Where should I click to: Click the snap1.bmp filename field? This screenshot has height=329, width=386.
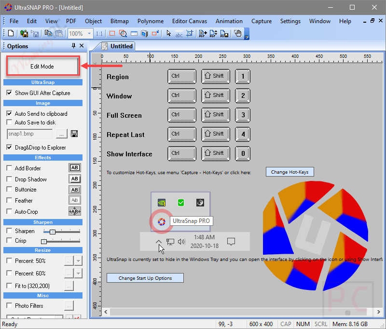(30, 134)
